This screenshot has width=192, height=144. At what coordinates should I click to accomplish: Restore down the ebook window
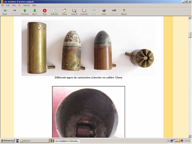click(x=186, y=2)
